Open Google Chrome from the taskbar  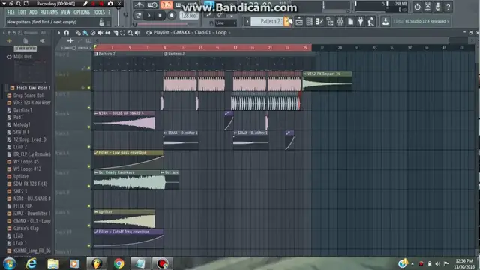(118, 263)
